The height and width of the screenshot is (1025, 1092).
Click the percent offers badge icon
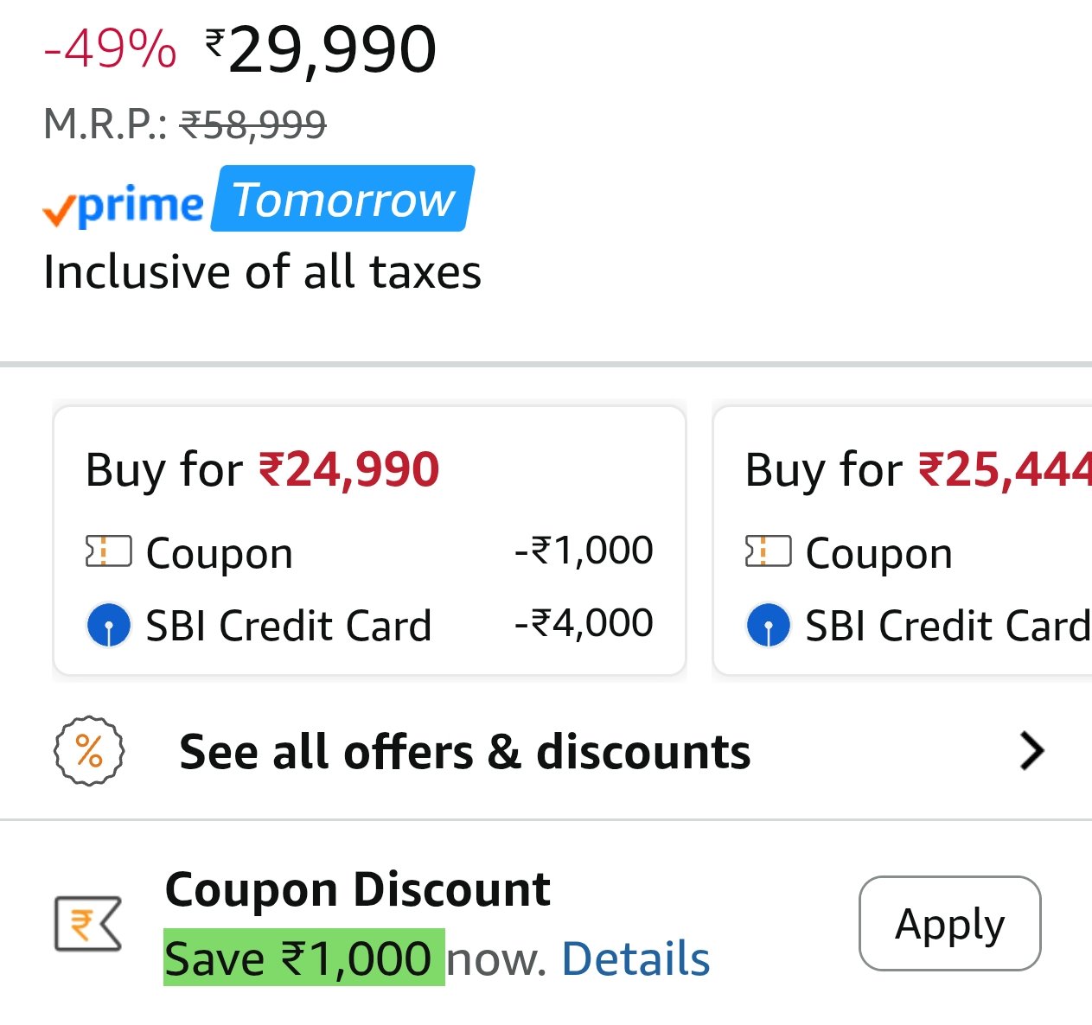click(89, 751)
